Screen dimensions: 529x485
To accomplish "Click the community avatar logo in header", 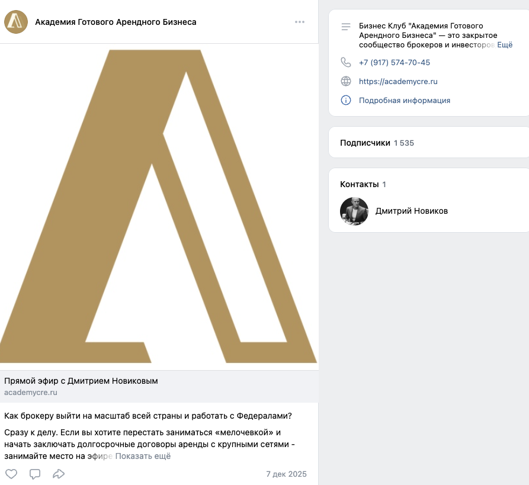I will click(16, 23).
